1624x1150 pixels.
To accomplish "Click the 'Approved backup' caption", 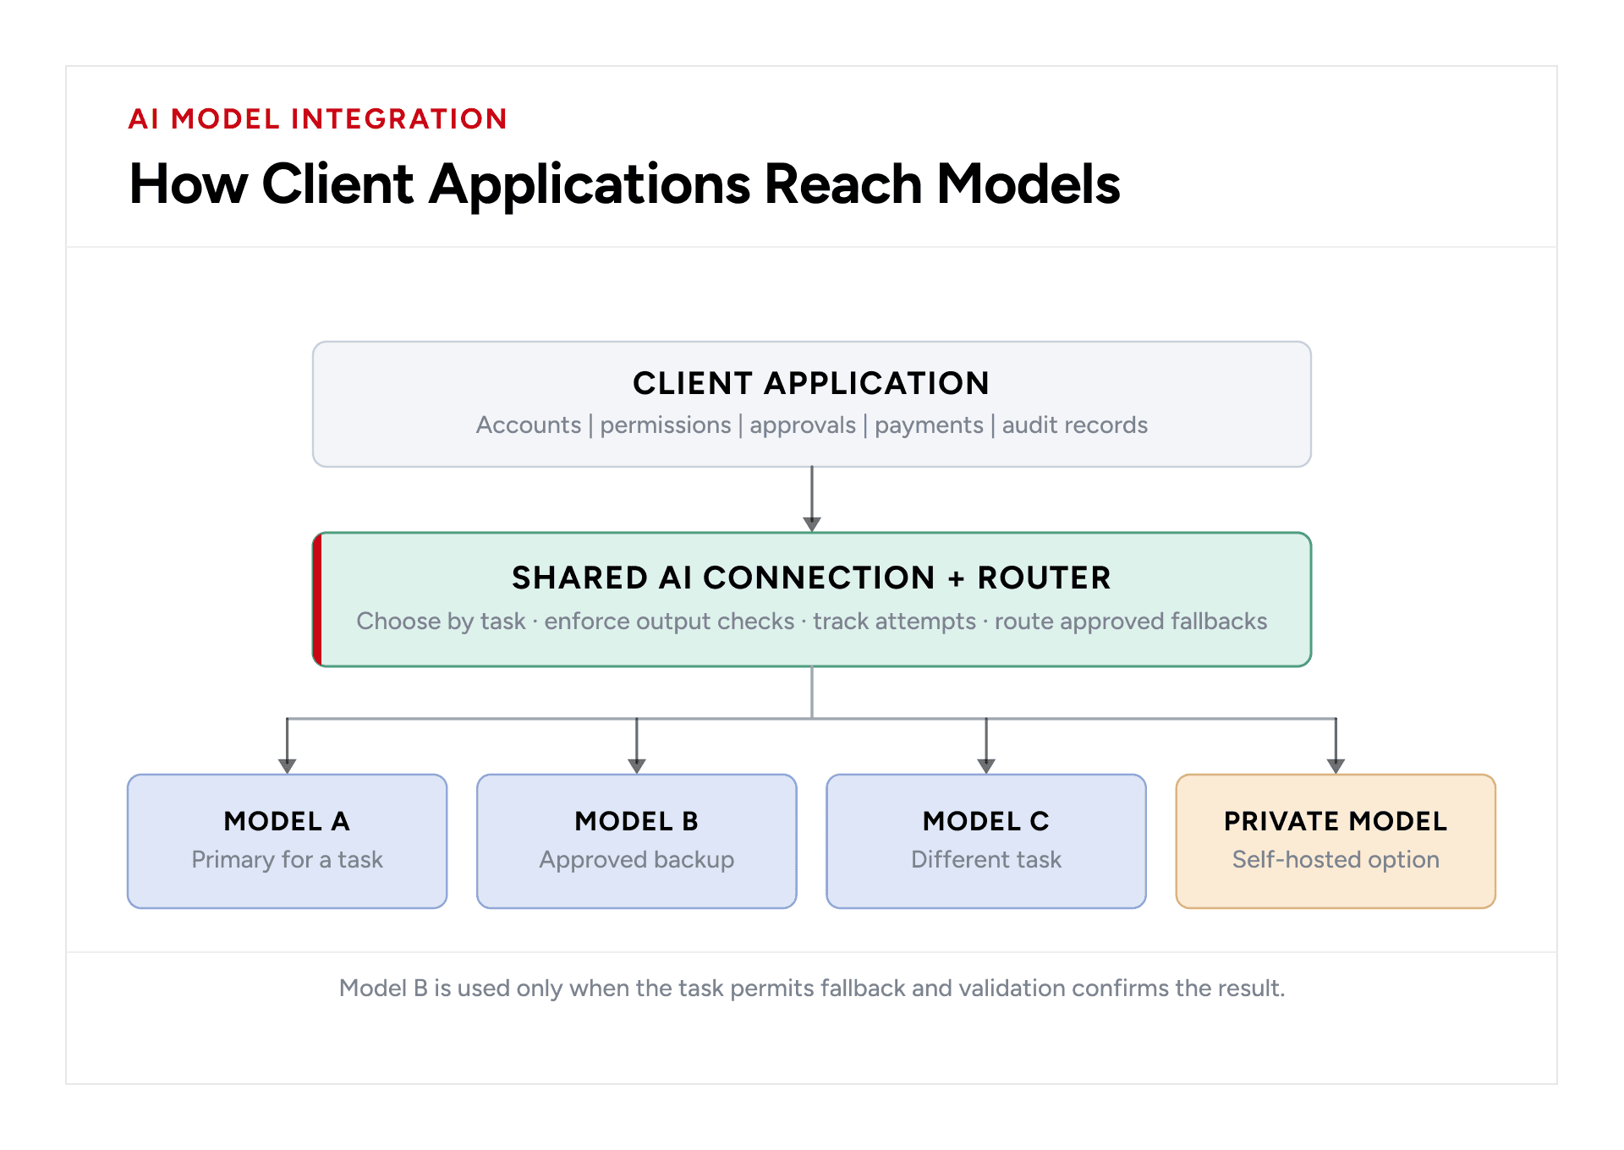I will (x=636, y=860).
